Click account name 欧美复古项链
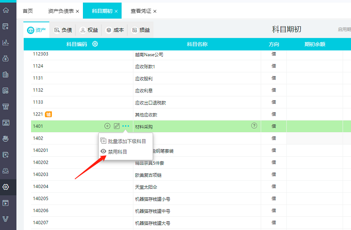351x230 pixels. coord(148,175)
